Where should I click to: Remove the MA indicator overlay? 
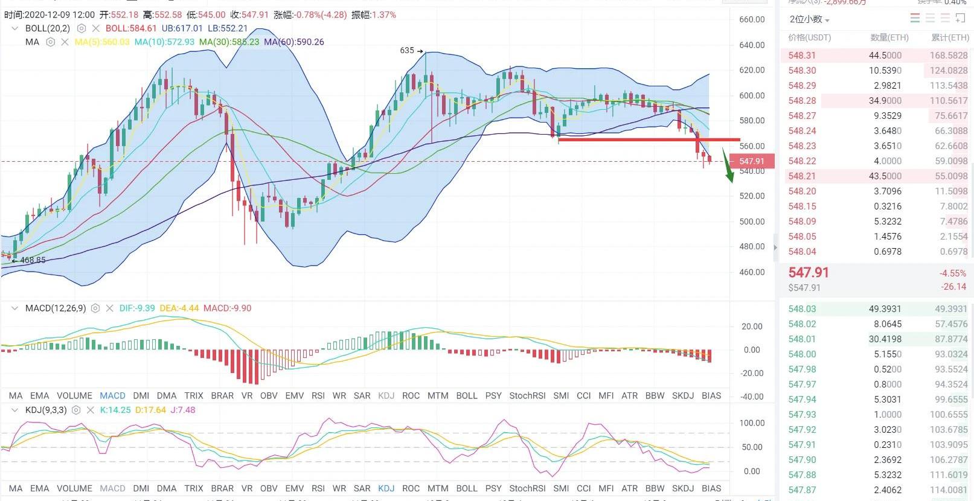pyautogui.click(x=65, y=42)
